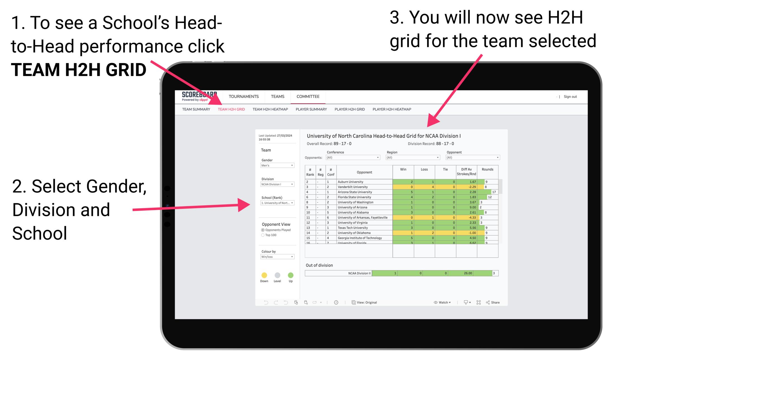760x409 pixels.
Task: Click the fit-to-screen layout icon
Action: (x=476, y=302)
